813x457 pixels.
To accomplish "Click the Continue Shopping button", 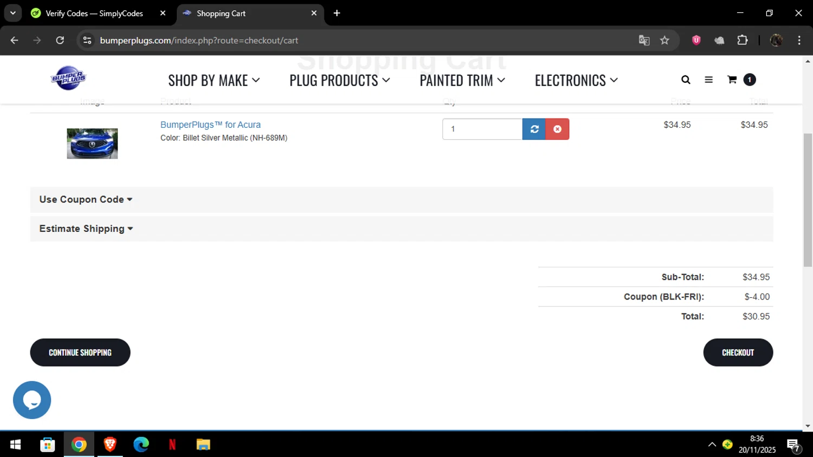I will [x=80, y=352].
